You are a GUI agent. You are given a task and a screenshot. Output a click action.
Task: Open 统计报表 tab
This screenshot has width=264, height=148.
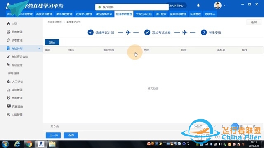tap(161, 14)
